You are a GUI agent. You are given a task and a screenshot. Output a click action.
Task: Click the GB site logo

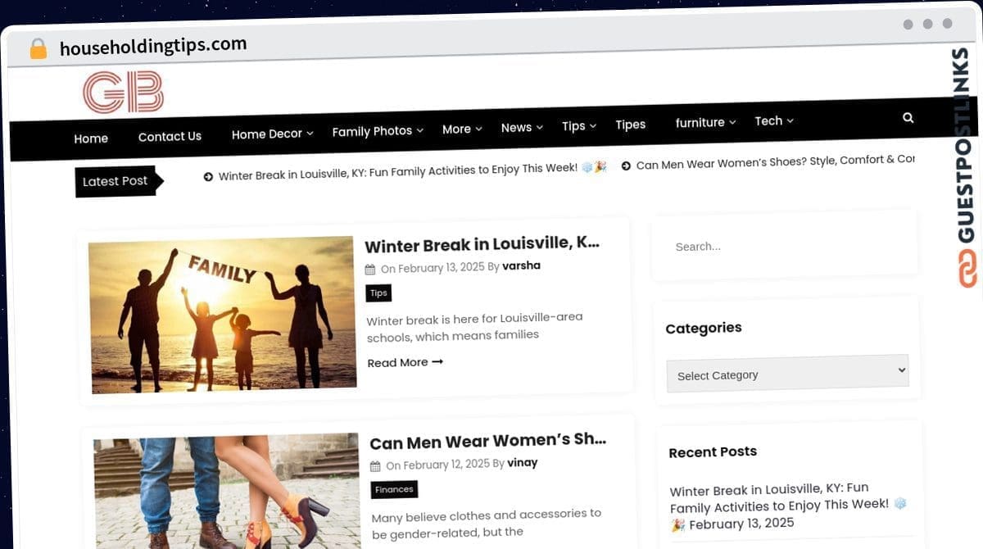click(124, 93)
